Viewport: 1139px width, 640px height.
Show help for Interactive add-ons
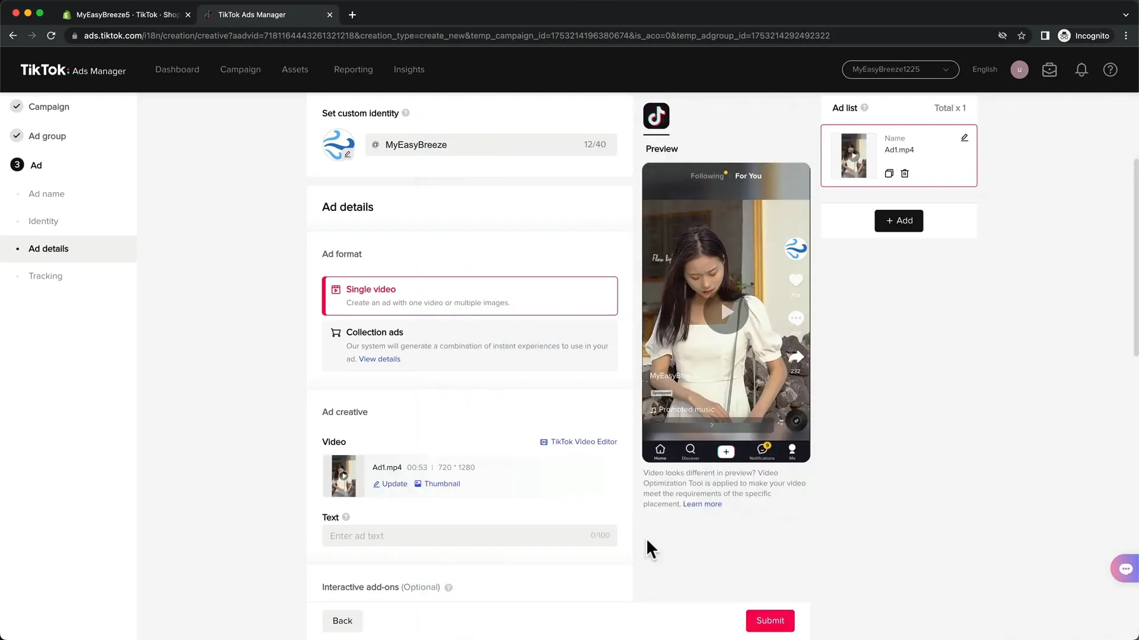pos(448,588)
